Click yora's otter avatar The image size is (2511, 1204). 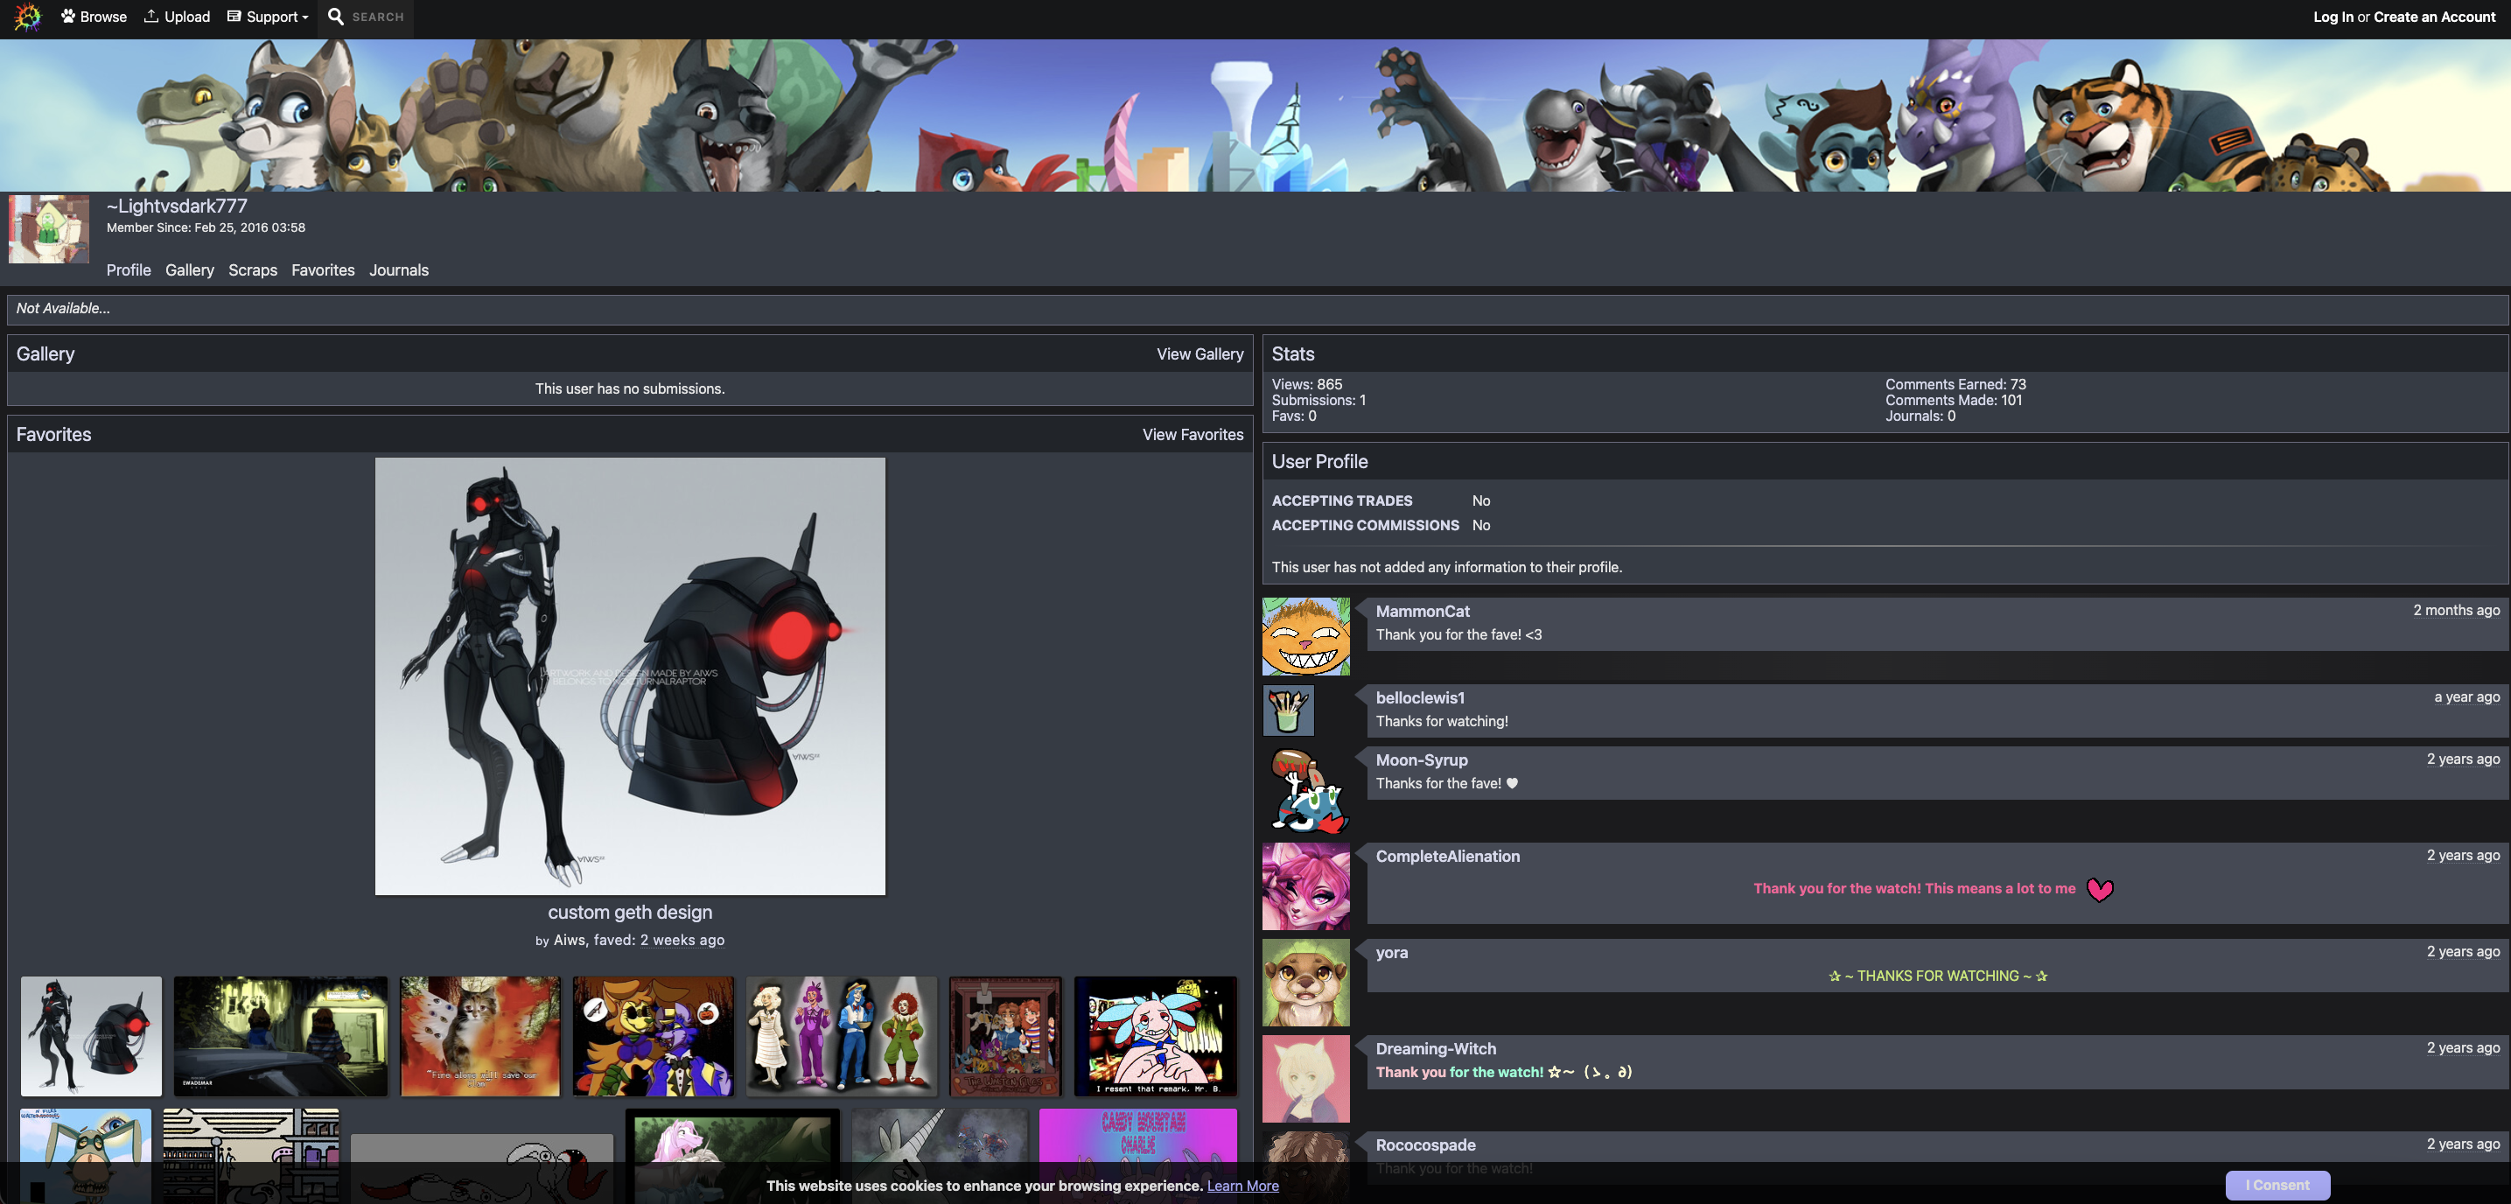coord(1305,983)
